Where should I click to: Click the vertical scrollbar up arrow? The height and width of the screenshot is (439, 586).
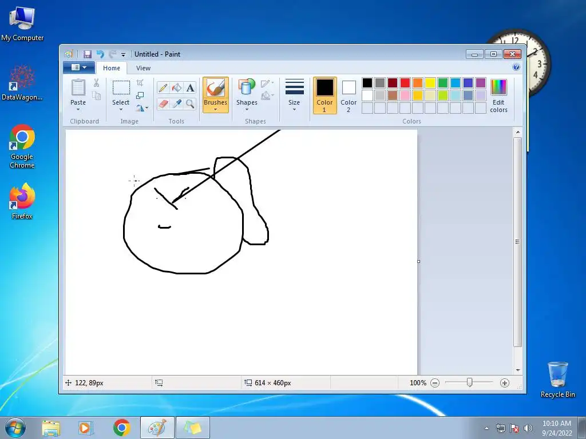click(x=517, y=132)
